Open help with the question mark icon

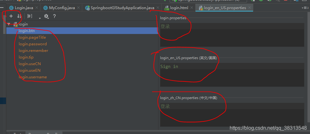coord(54,16)
